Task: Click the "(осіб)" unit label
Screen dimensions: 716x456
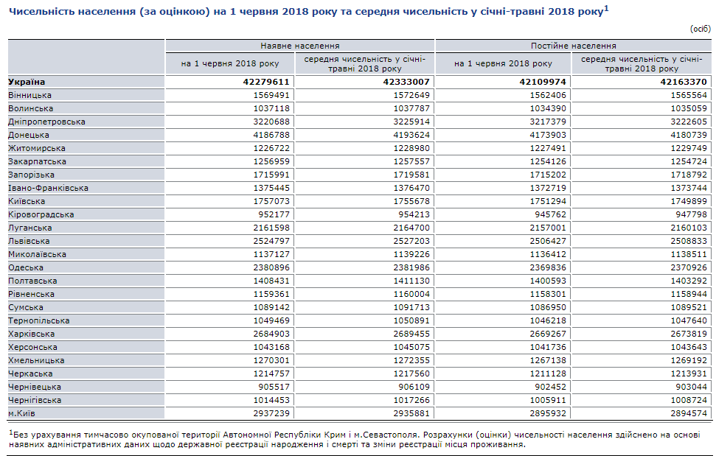Action: coord(699,29)
